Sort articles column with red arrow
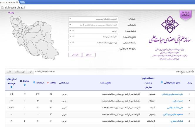195x127 pixels. (48, 83)
